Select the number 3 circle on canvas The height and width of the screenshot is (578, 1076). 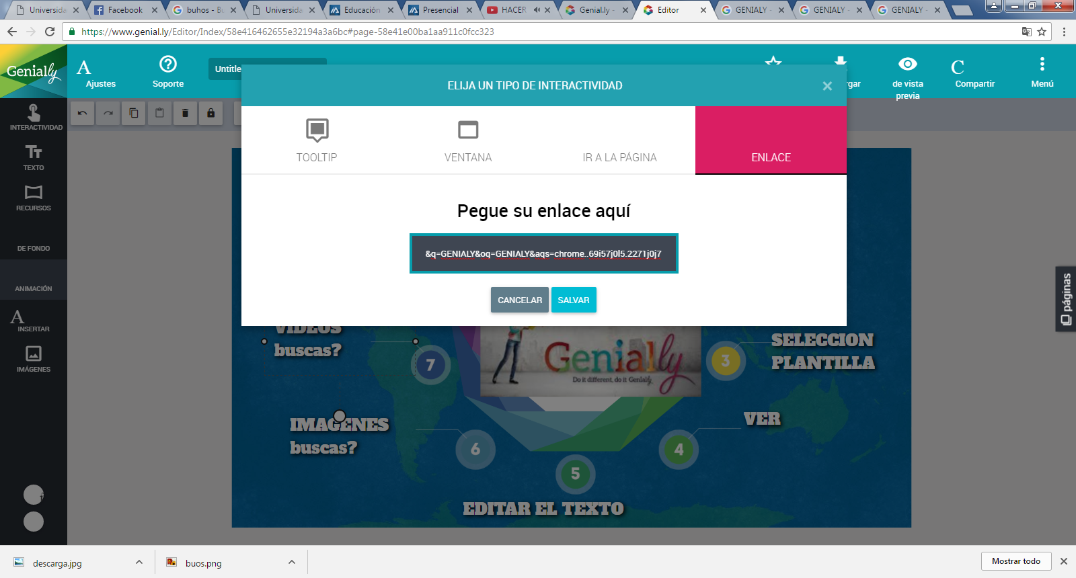725,361
